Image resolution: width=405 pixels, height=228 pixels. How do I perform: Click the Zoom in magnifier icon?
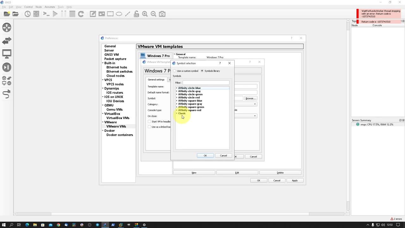pos(145,14)
